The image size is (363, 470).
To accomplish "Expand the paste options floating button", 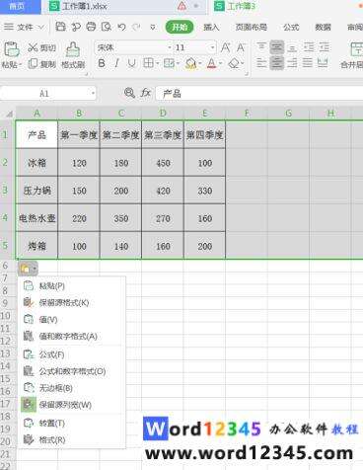I will point(28,269).
